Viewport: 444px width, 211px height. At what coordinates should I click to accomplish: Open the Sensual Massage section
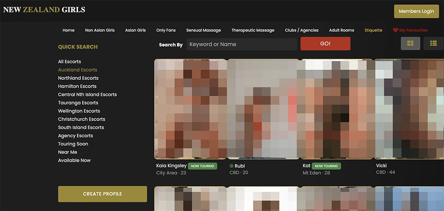pyautogui.click(x=203, y=31)
